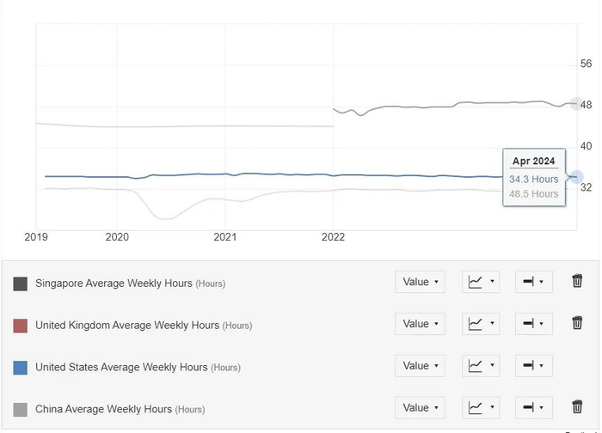
Task: Delete the China Average Weekly Hours series
Action: [x=577, y=407]
